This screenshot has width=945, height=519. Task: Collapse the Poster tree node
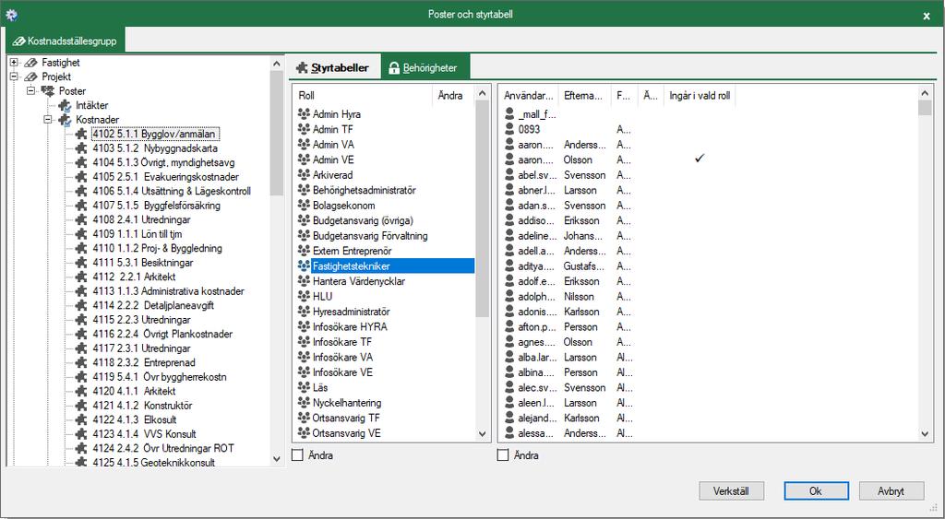[x=30, y=91]
